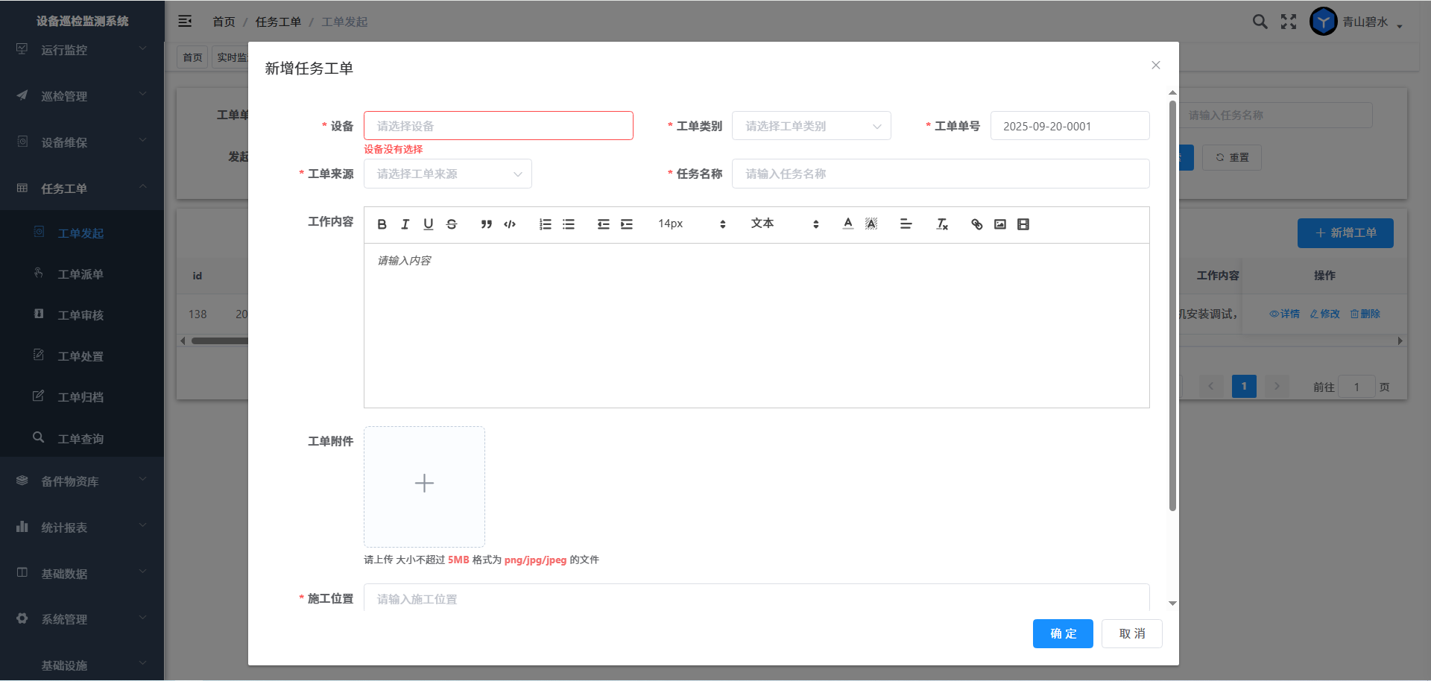The height and width of the screenshot is (681, 1431).
Task: Insert an image into work content
Action: (x=1000, y=224)
